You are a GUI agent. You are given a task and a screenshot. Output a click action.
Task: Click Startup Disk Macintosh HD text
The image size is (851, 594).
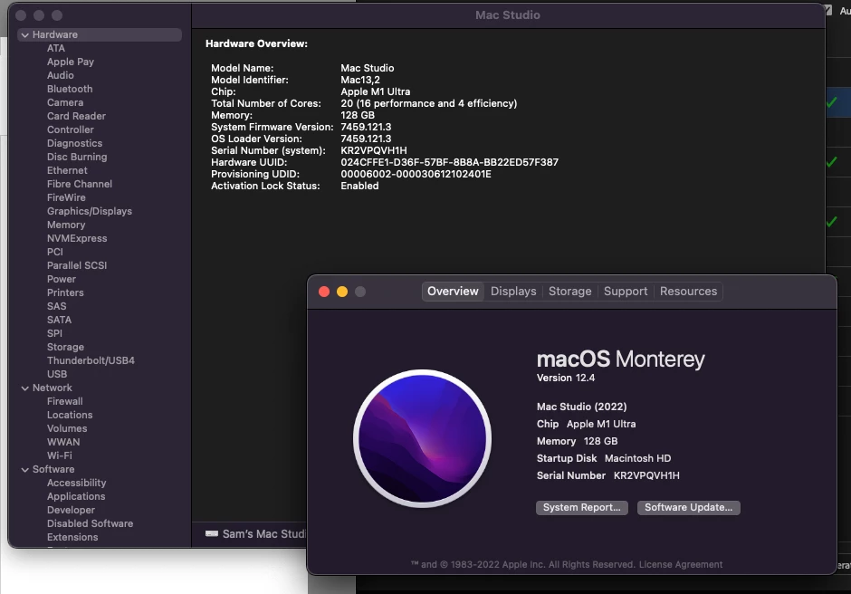pos(604,458)
